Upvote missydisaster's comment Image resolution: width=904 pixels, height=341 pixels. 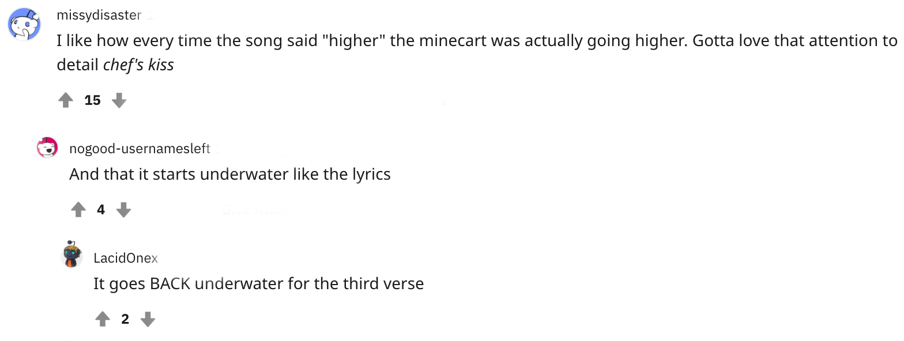click(x=66, y=101)
